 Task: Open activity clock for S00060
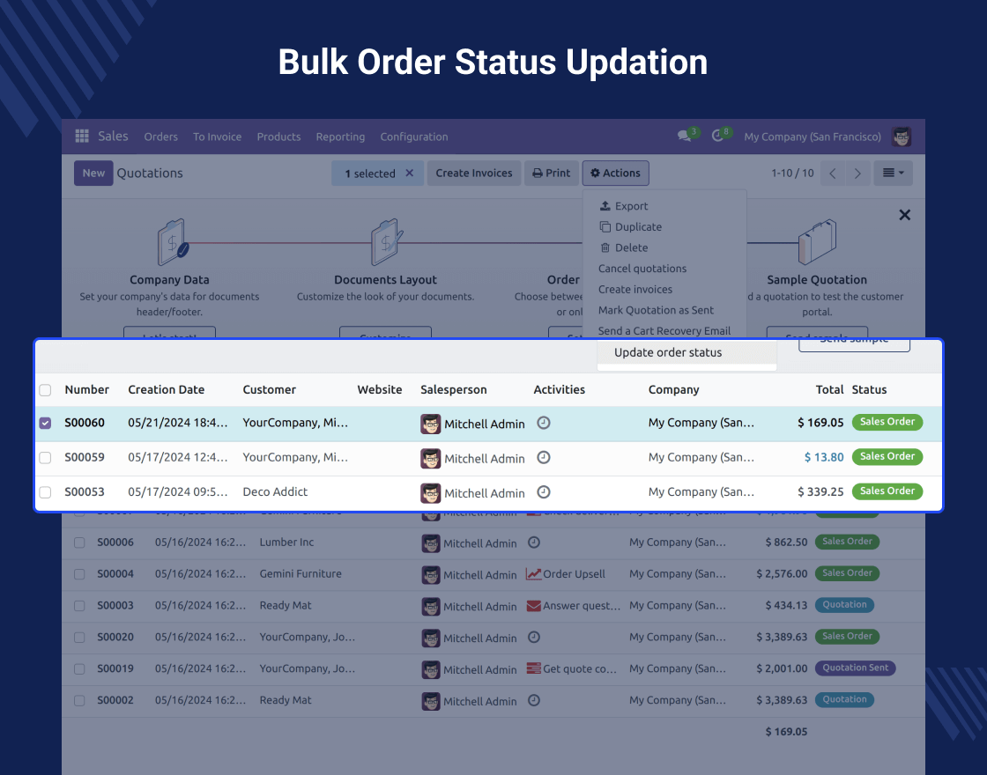click(x=544, y=423)
